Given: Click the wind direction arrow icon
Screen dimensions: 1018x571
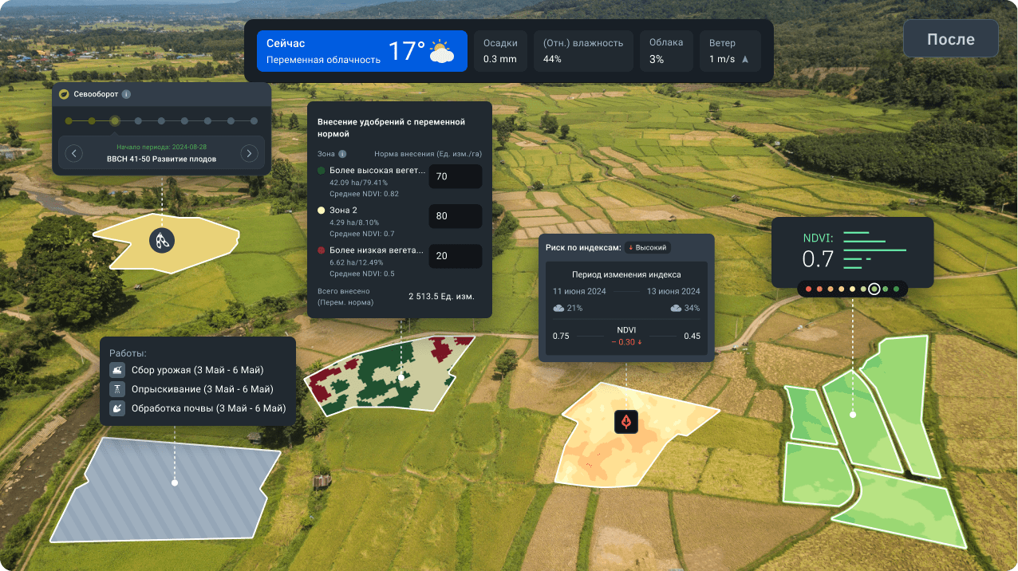Looking at the screenshot, I should [x=745, y=60].
